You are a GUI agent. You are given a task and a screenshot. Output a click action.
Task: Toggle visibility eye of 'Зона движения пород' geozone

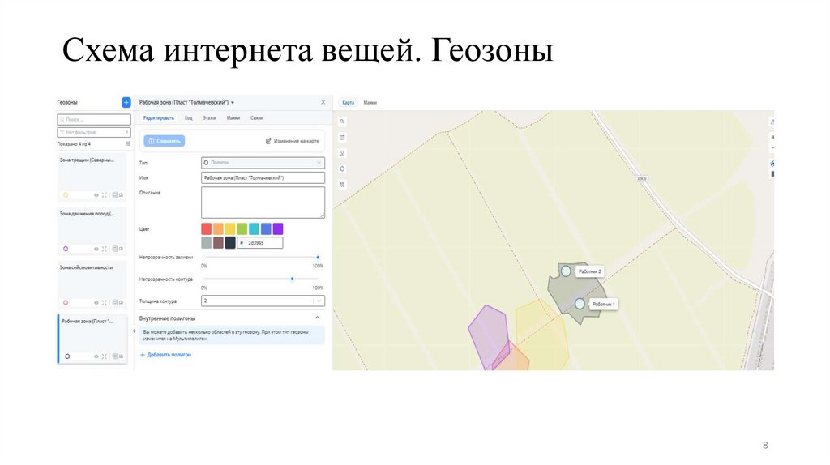click(96, 249)
